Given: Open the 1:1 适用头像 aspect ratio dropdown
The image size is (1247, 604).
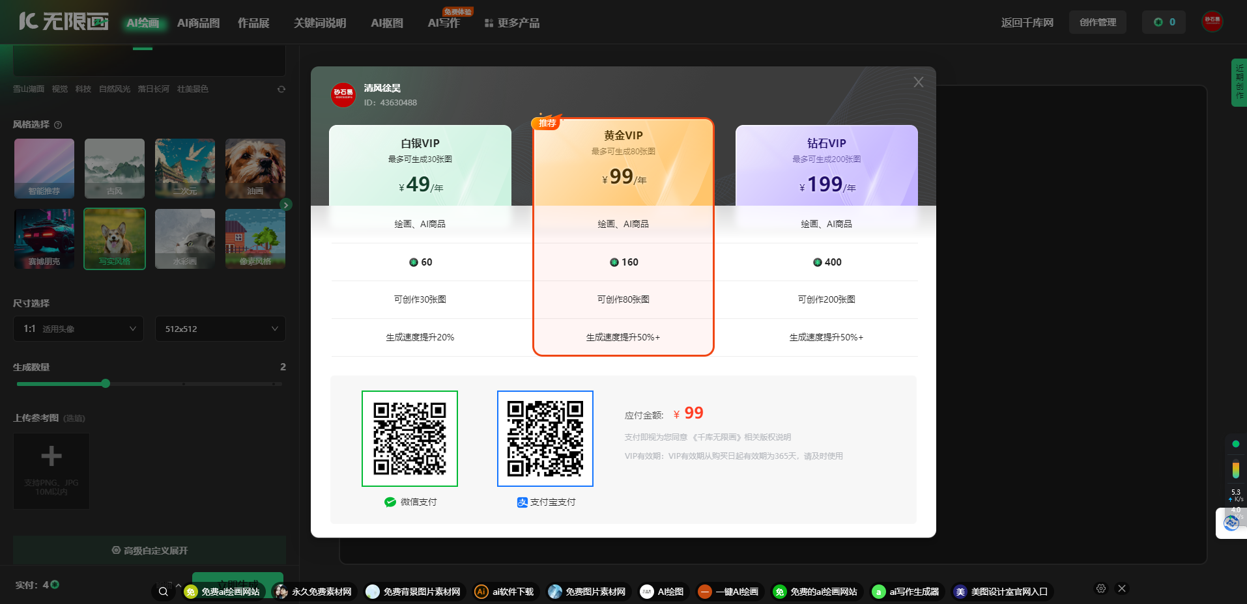Looking at the screenshot, I should point(78,329).
